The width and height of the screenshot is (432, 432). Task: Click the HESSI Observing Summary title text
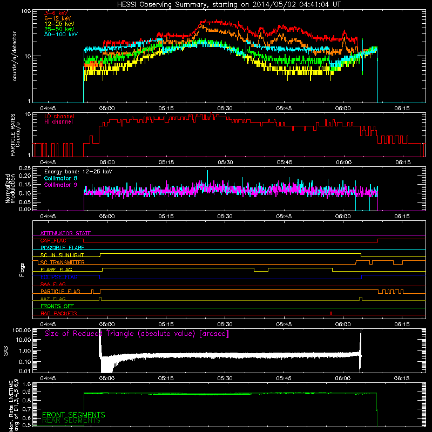tap(228, 5)
